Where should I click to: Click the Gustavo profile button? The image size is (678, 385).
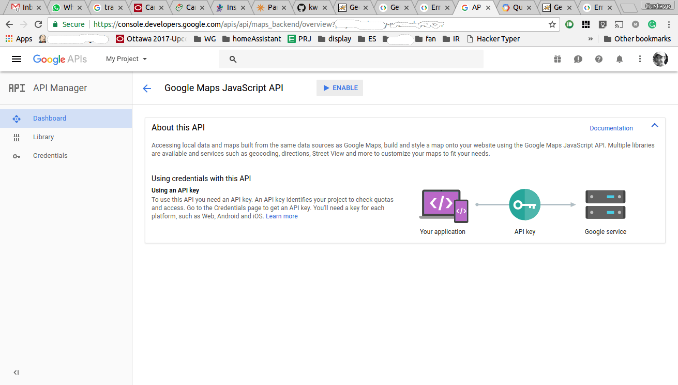[x=658, y=6]
